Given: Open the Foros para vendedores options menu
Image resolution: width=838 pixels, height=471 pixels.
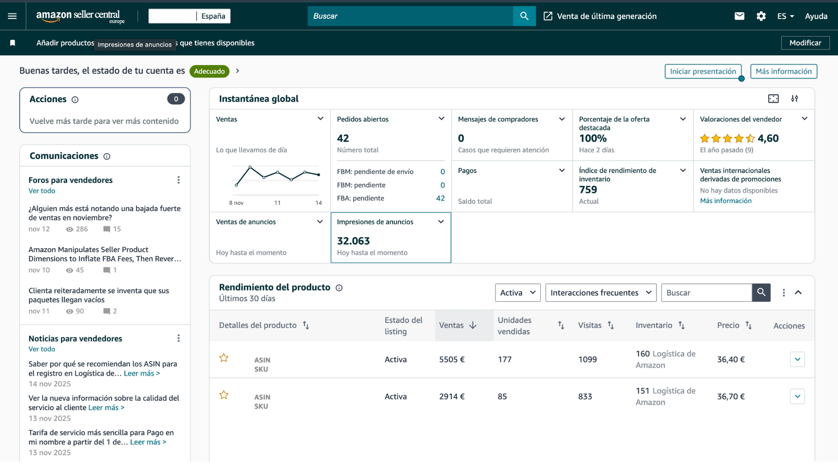Looking at the screenshot, I should (179, 180).
